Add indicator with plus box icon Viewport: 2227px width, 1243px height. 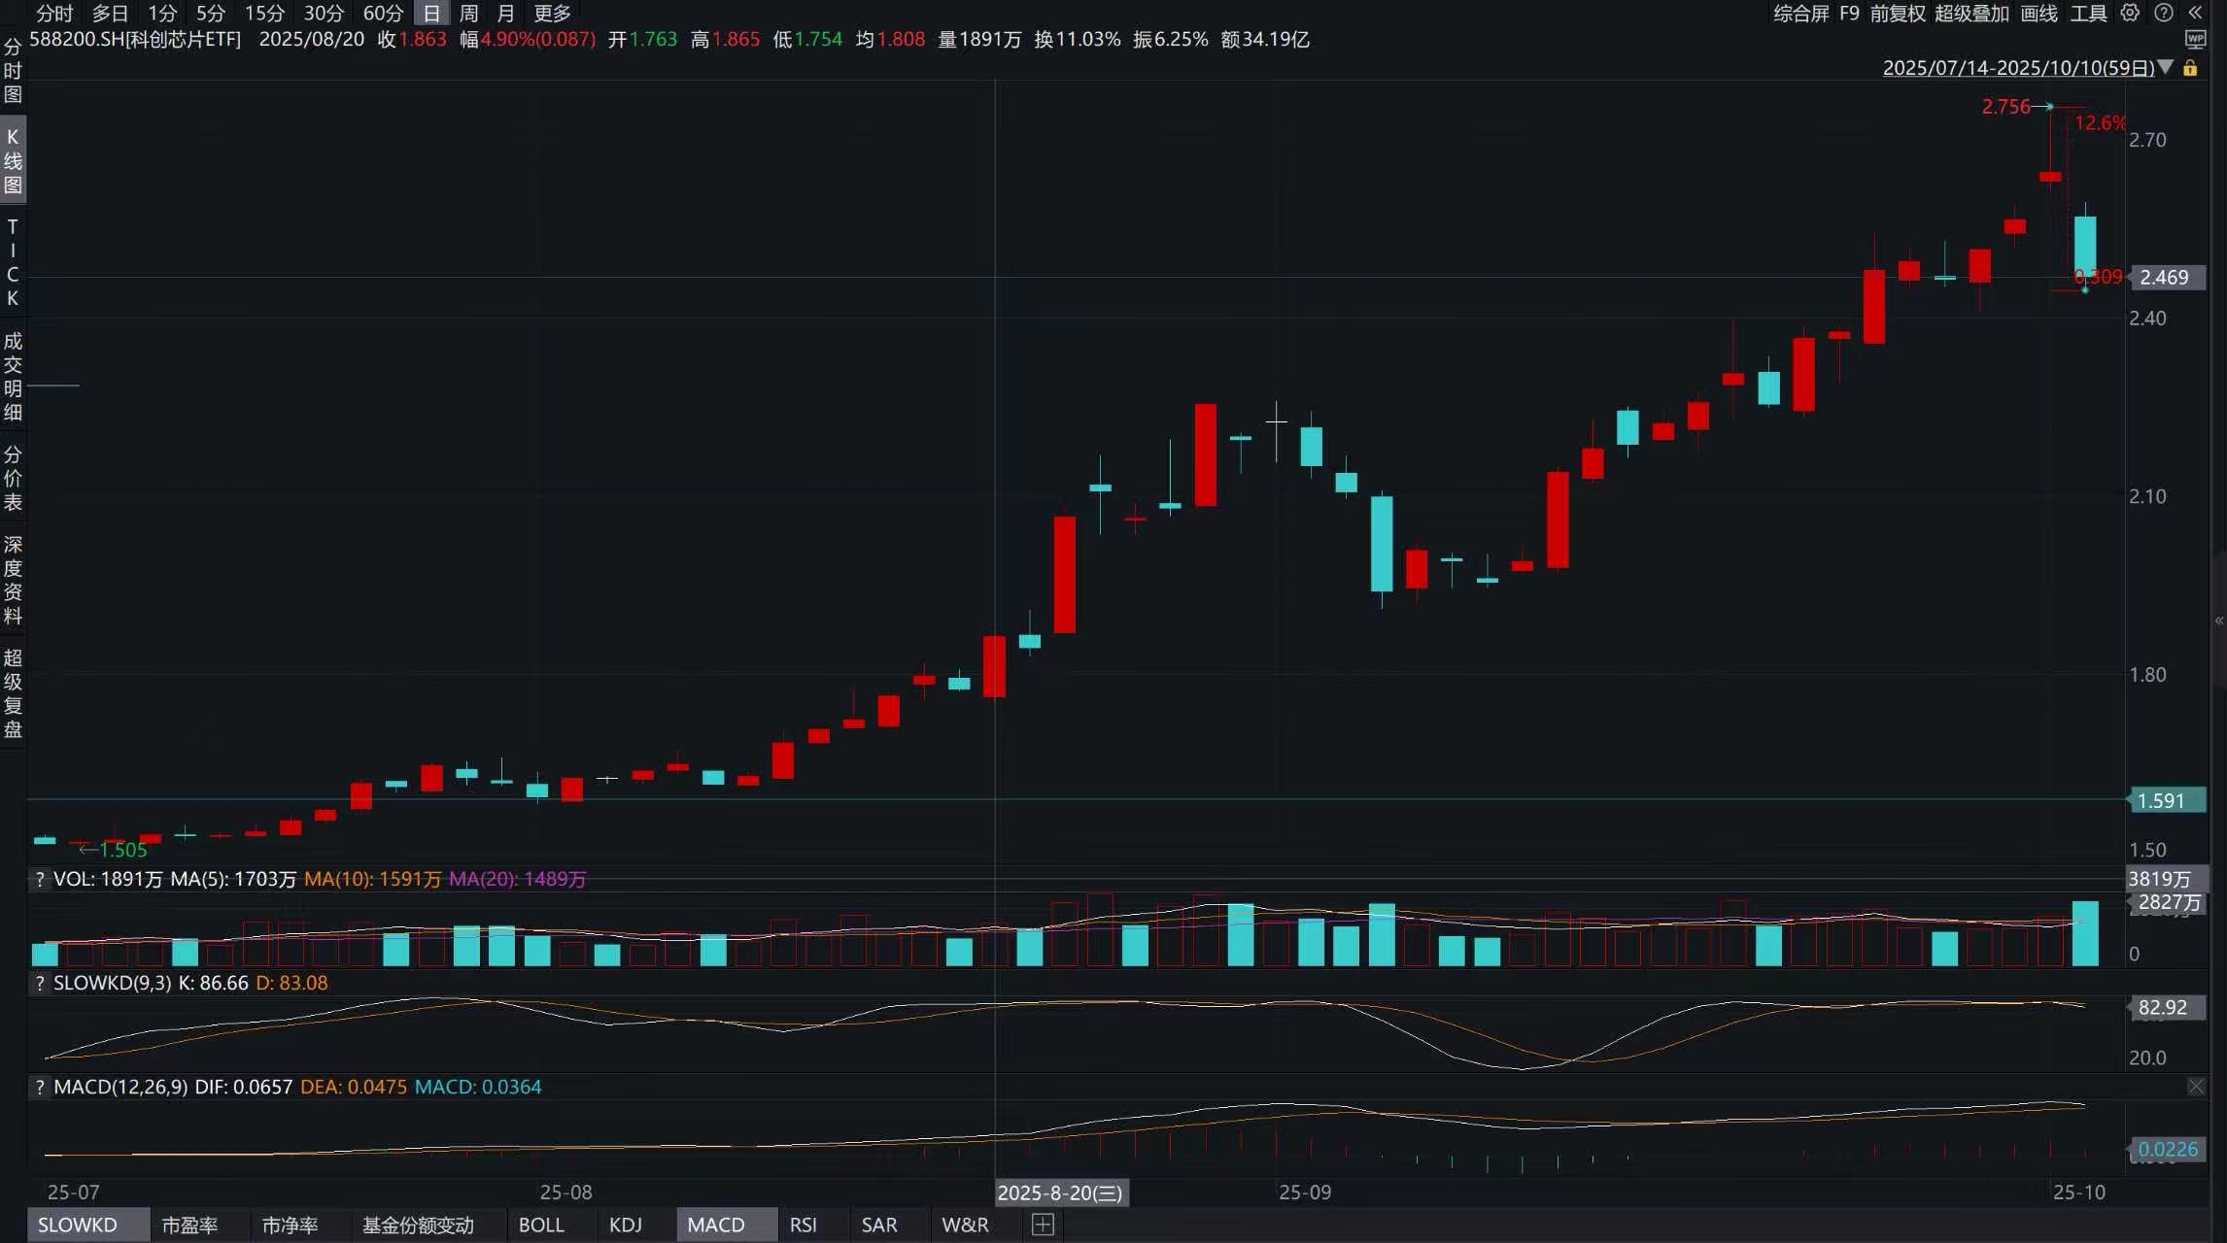click(x=1043, y=1225)
